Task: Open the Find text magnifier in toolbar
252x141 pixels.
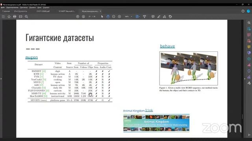Action: point(26,16)
